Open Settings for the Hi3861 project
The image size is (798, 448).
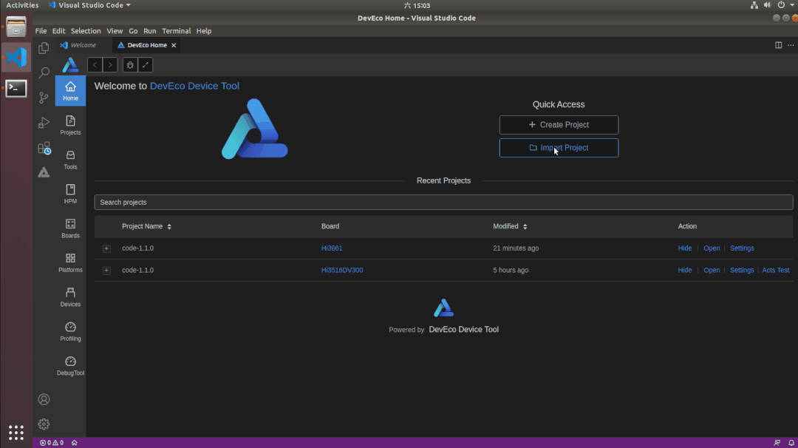tap(742, 248)
